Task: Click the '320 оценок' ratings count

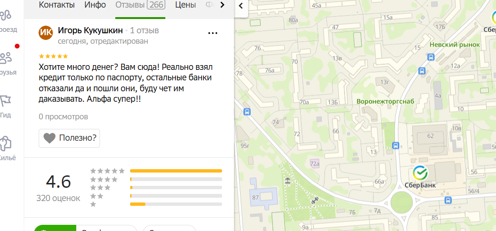Action: tap(58, 198)
